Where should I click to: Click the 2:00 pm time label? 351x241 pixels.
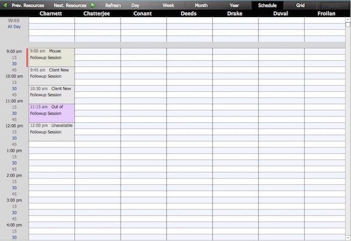pyautogui.click(x=14, y=175)
